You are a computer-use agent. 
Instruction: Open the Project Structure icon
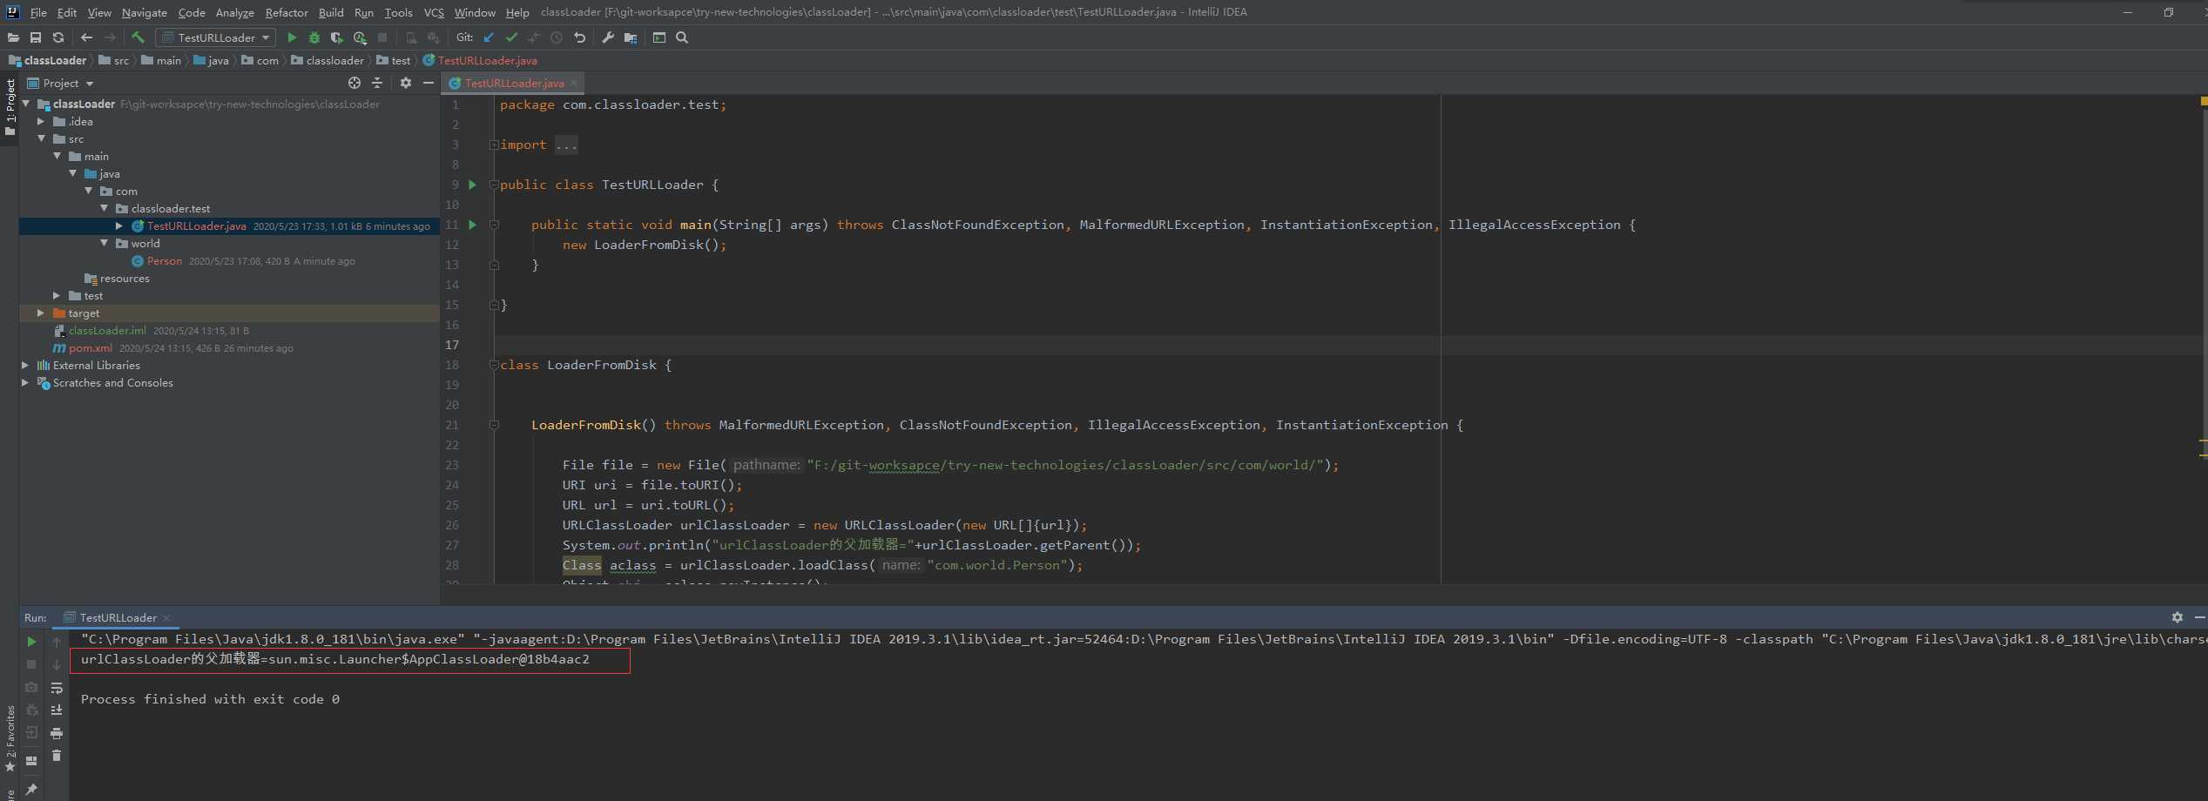[631, 37]
